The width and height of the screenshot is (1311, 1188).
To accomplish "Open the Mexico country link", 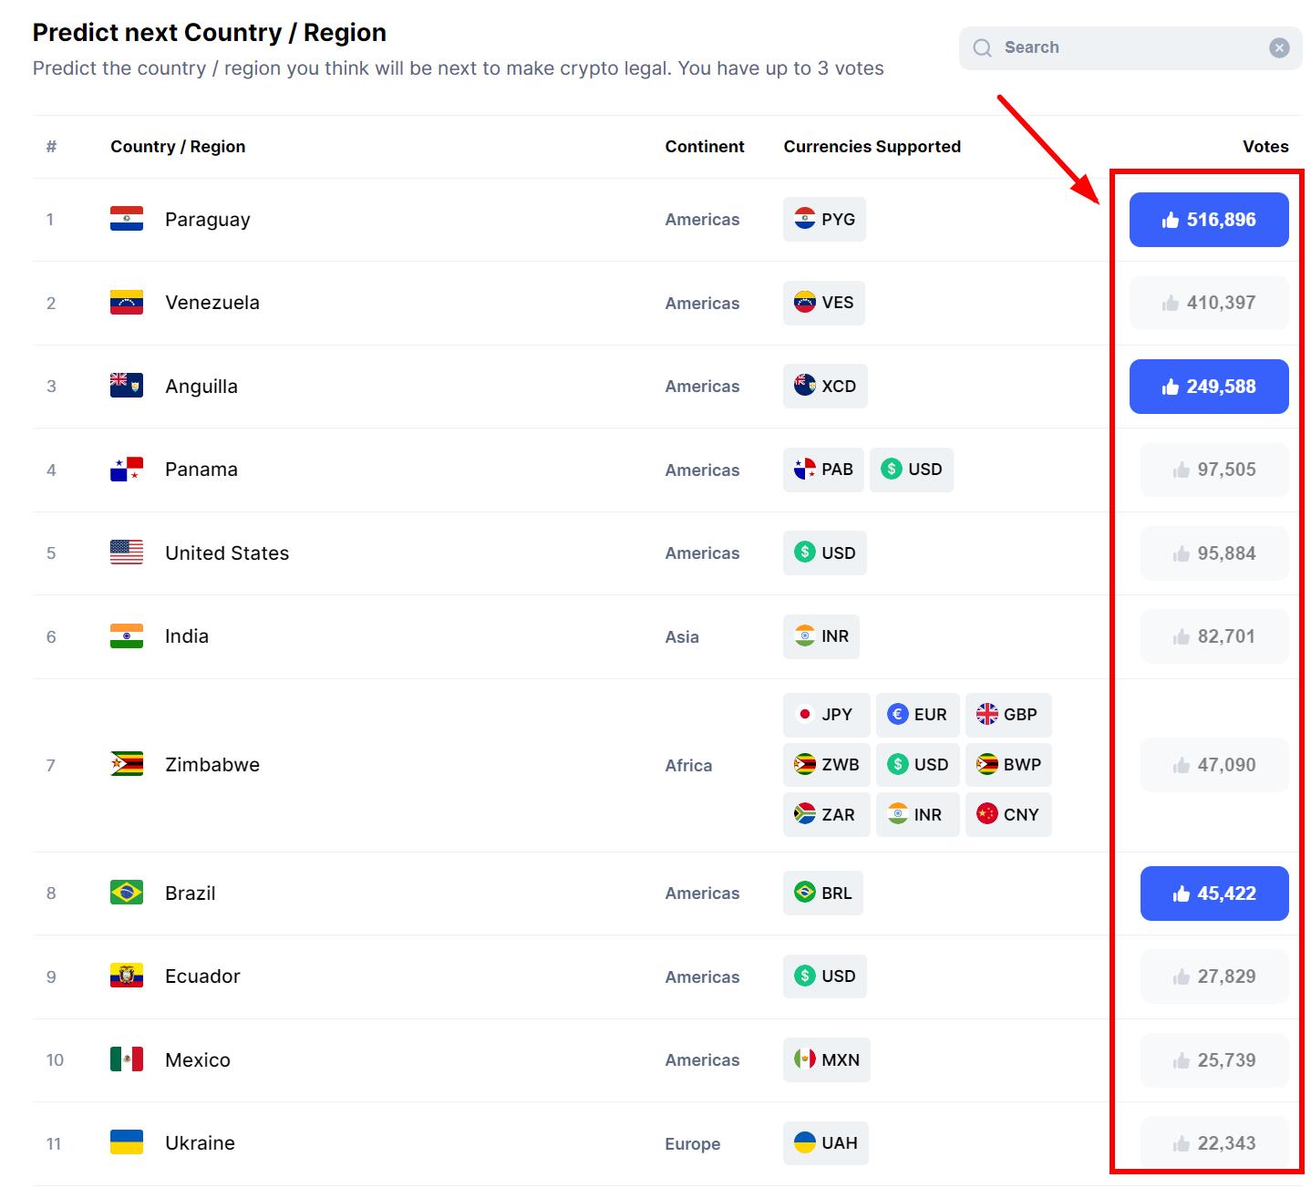I will pyautogui.click(x=198, y=1059).
